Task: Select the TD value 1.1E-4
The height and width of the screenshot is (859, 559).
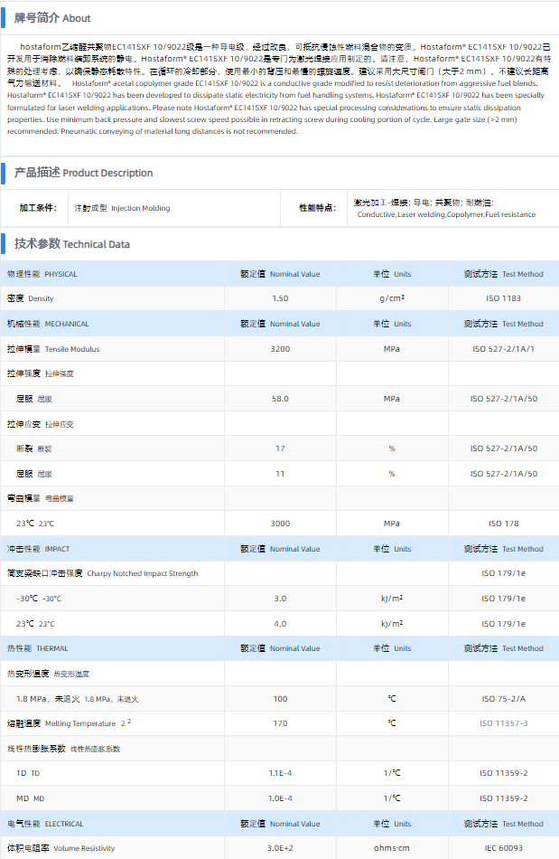Action: (x=280, y=773)
